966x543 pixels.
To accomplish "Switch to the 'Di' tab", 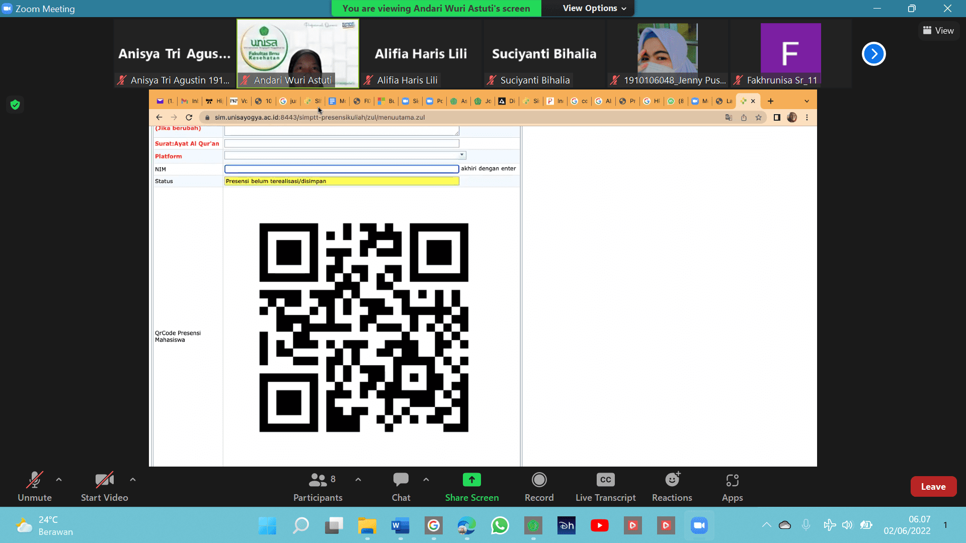I will (x=507, y=101).
